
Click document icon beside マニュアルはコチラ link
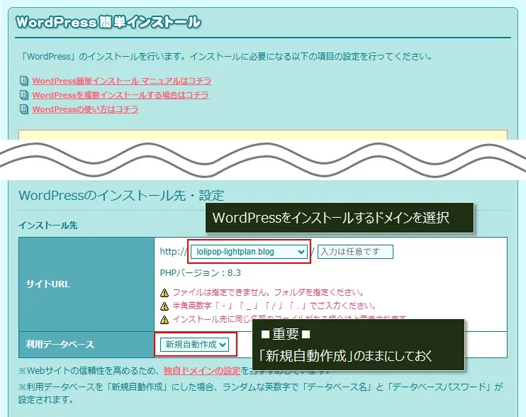click(23, 81)
